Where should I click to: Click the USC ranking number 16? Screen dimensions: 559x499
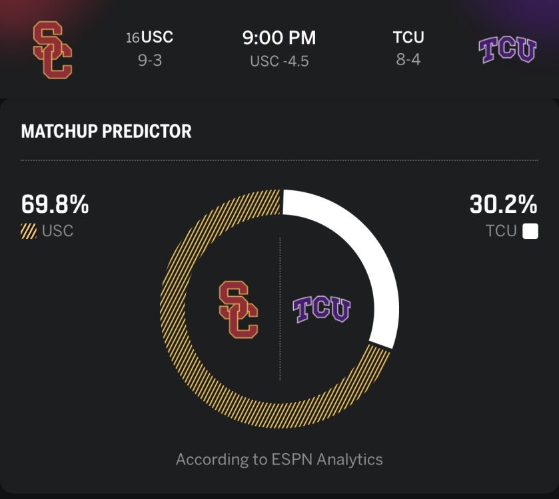(x=133, y=38)
